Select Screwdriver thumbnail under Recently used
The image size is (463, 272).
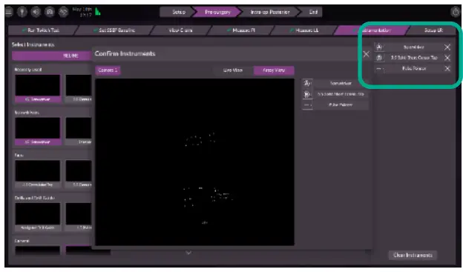38,88
